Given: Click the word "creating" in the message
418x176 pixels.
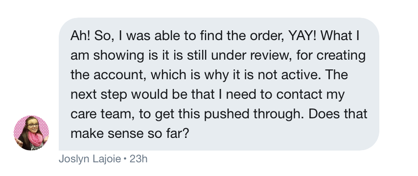Looking at the screenshot, I should [341, 55].
